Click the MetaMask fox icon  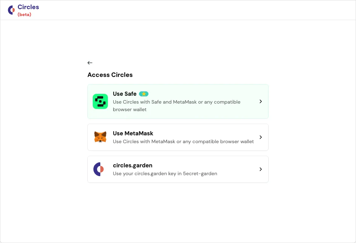(x=100, y=137)
